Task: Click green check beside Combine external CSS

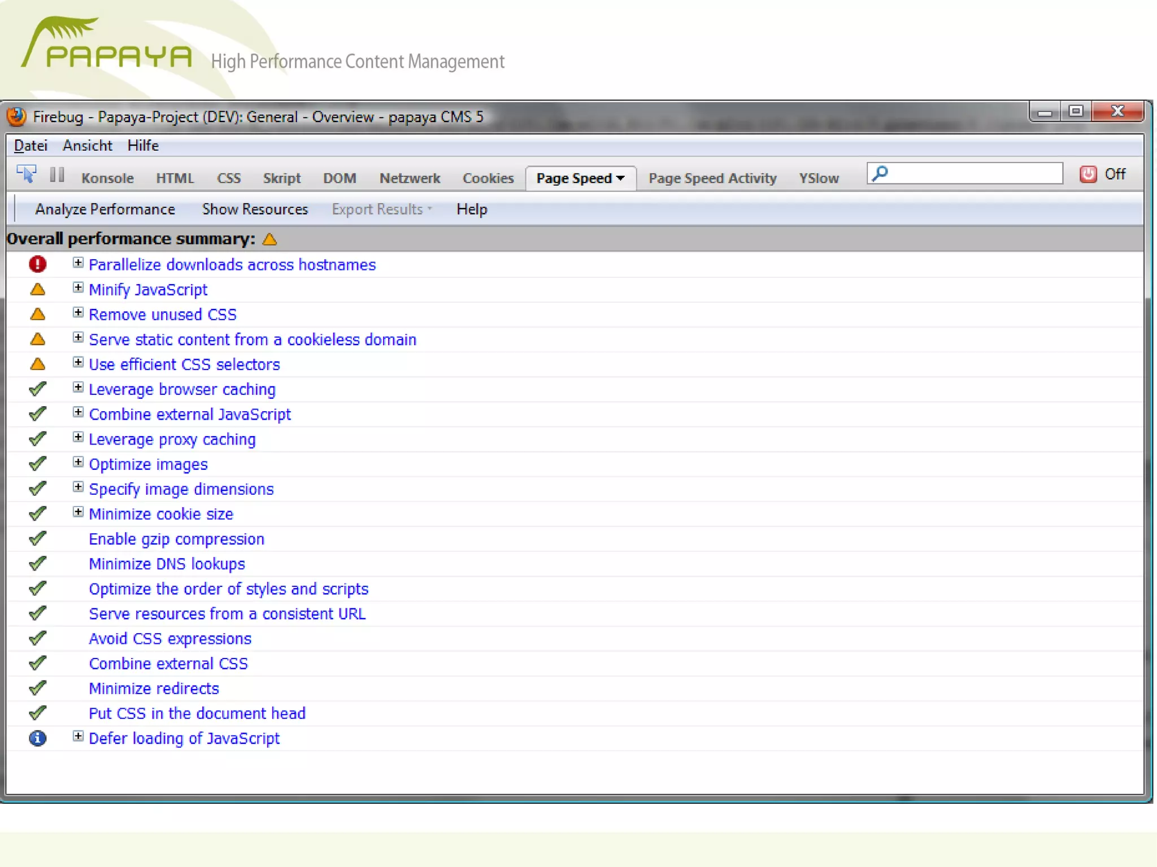Action: point(38,663)
